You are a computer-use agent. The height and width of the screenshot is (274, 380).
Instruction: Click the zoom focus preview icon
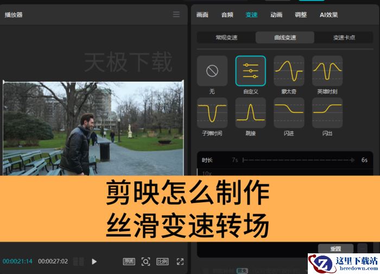coord(145,261)
